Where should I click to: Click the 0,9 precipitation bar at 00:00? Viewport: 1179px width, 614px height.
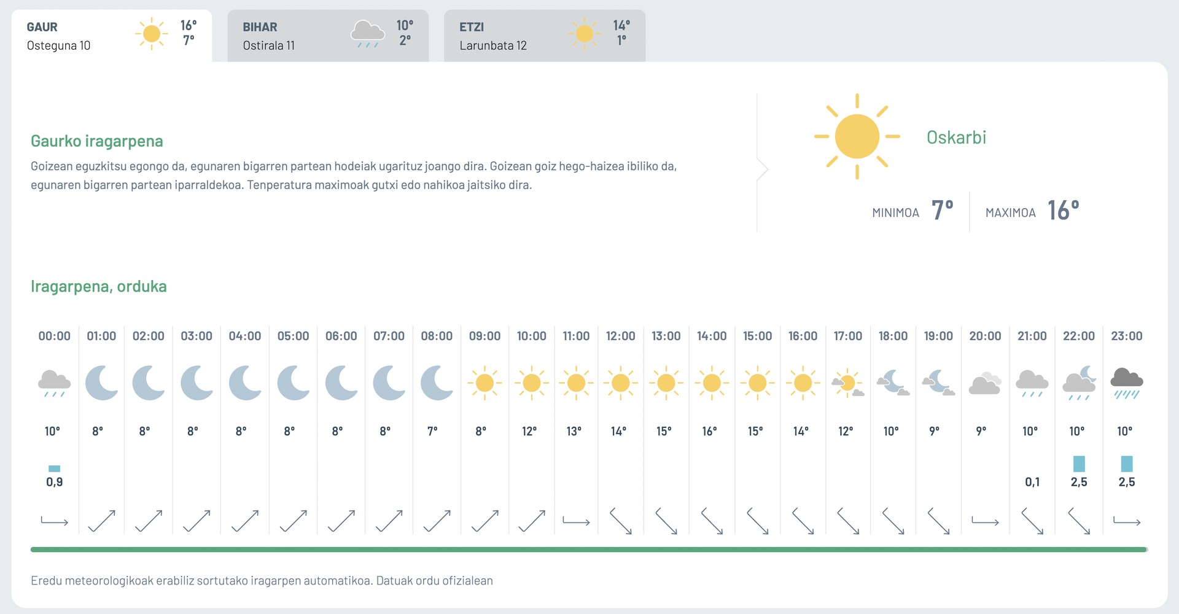coord(54,468)
